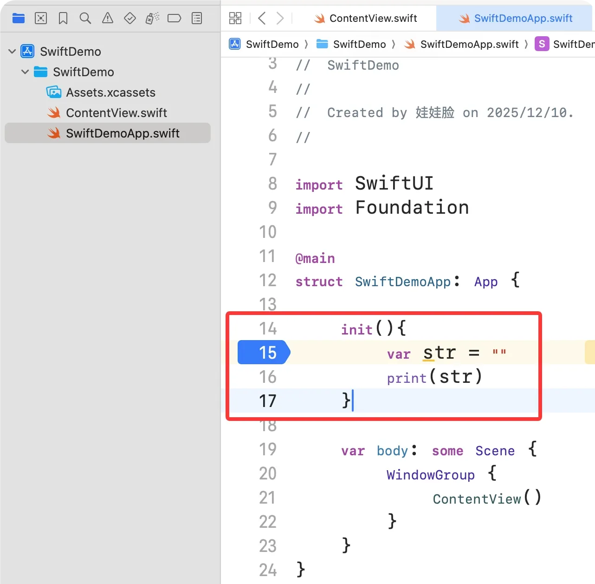Open SwiftDemo project breadcrumb in jump bar
595x584 pixels.
click(x=264, y=44)
